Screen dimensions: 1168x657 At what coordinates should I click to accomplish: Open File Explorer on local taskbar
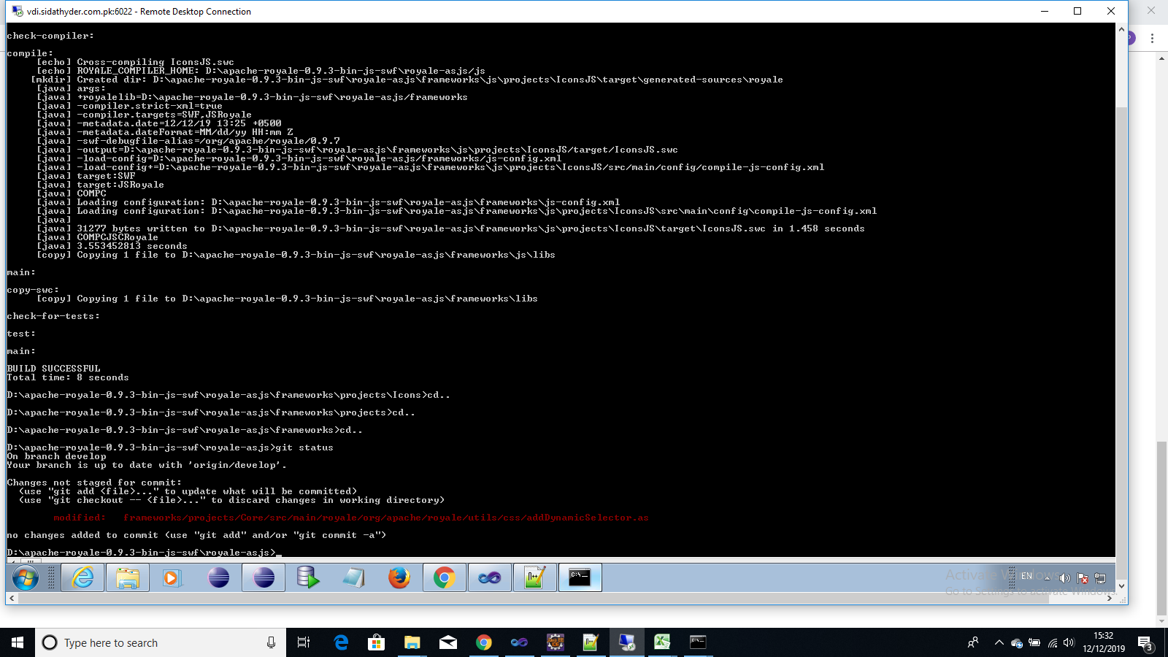[412, 642]
